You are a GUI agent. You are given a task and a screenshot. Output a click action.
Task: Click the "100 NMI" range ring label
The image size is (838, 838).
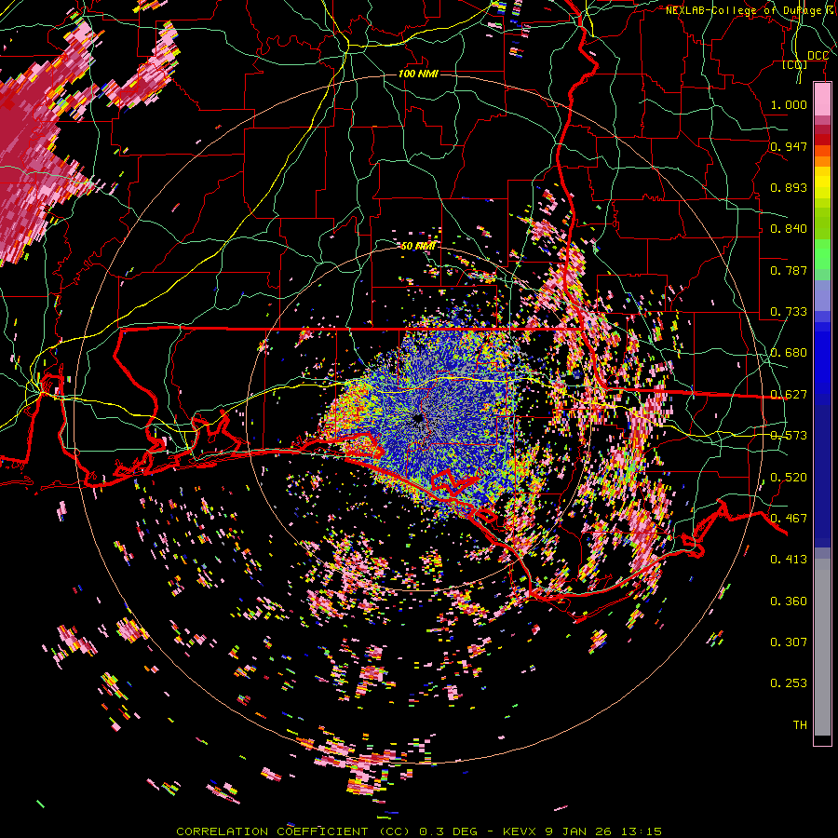tap(418, 74)
